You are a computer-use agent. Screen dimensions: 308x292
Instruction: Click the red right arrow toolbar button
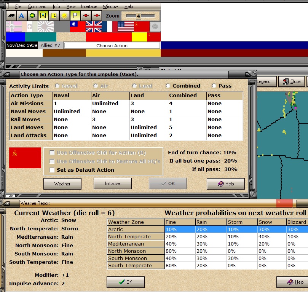tap(96, 16)
